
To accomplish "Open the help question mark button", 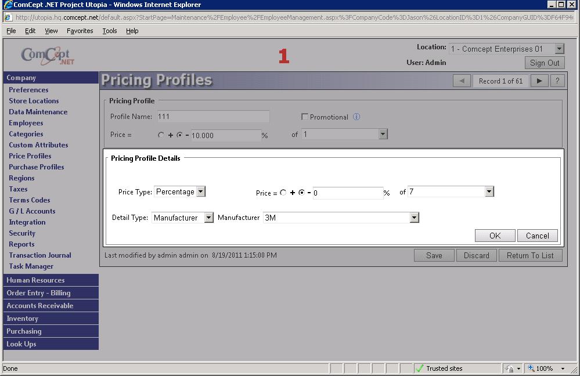I will tap(557, 81).
